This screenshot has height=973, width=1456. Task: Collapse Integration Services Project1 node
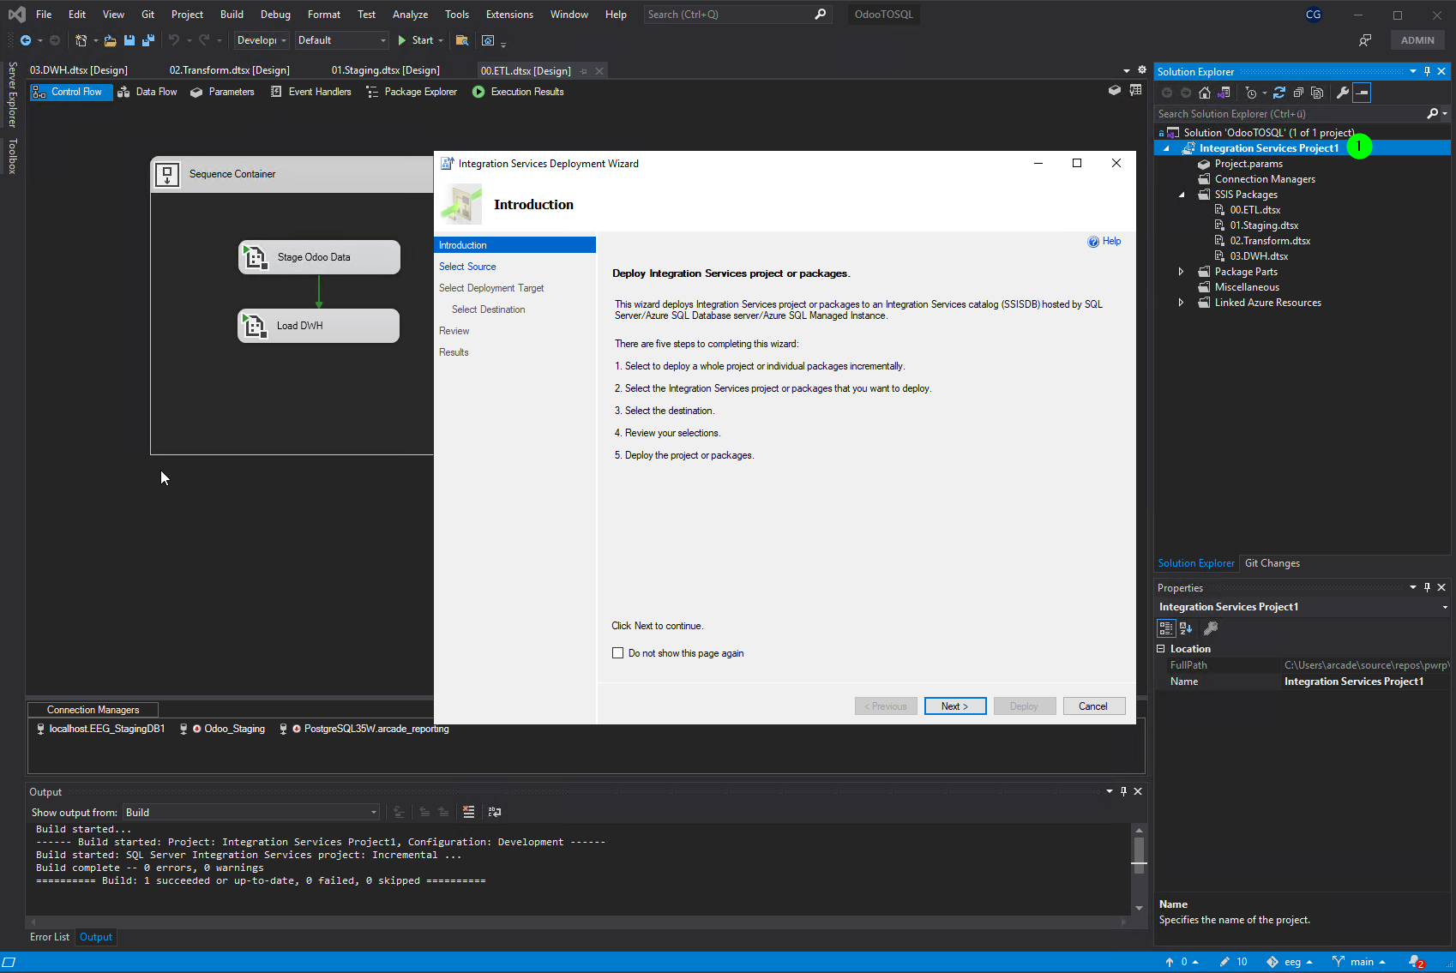click(x=1166, y=148)
